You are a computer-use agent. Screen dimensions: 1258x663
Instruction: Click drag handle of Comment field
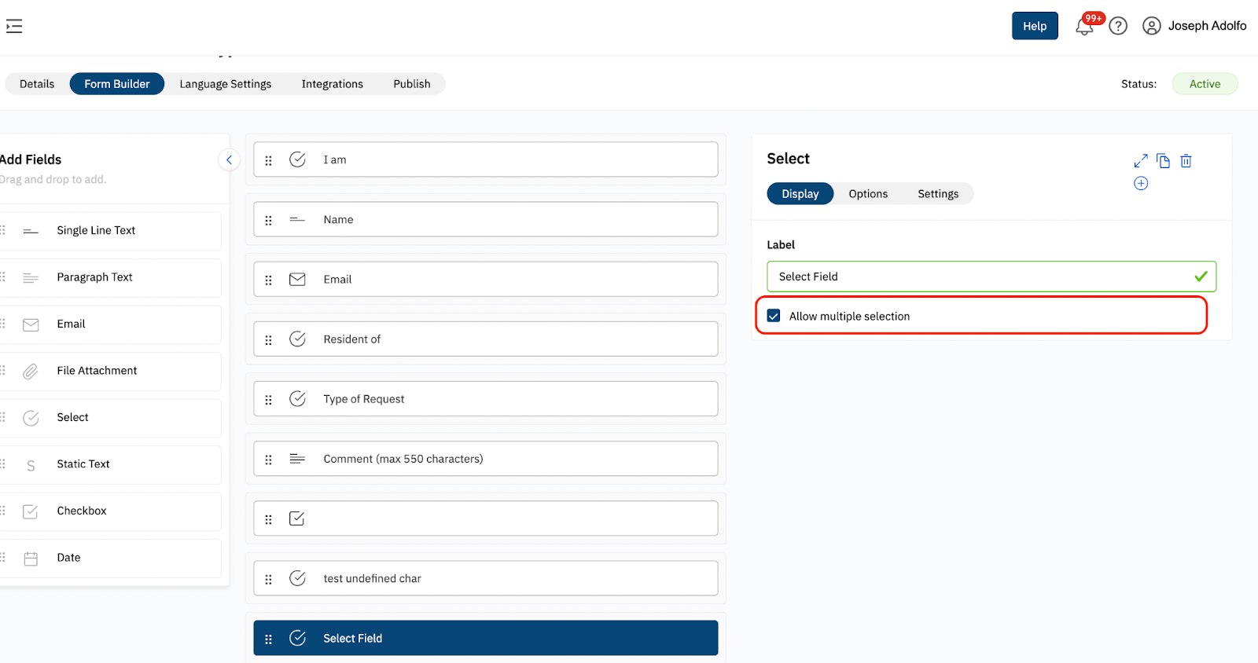pyautogui.click(x=268, y=460)
